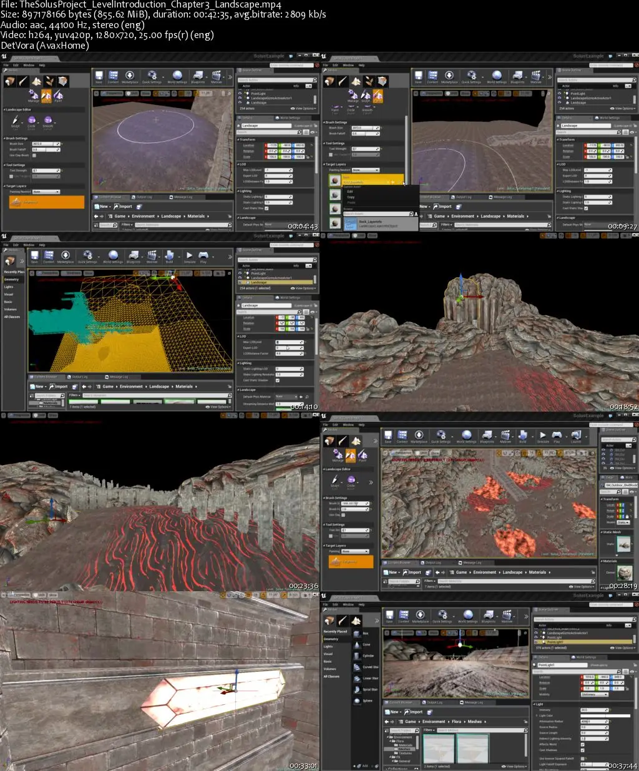Image resolution: width=639 pixels, height=771 pixels.
Task: Open Edit menu in 00:04:43 frame
Action: [17, 65]
